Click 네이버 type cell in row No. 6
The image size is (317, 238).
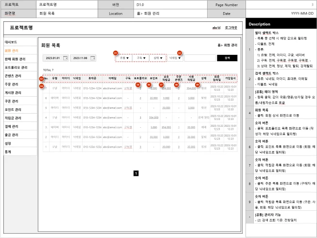coord(54,98)
